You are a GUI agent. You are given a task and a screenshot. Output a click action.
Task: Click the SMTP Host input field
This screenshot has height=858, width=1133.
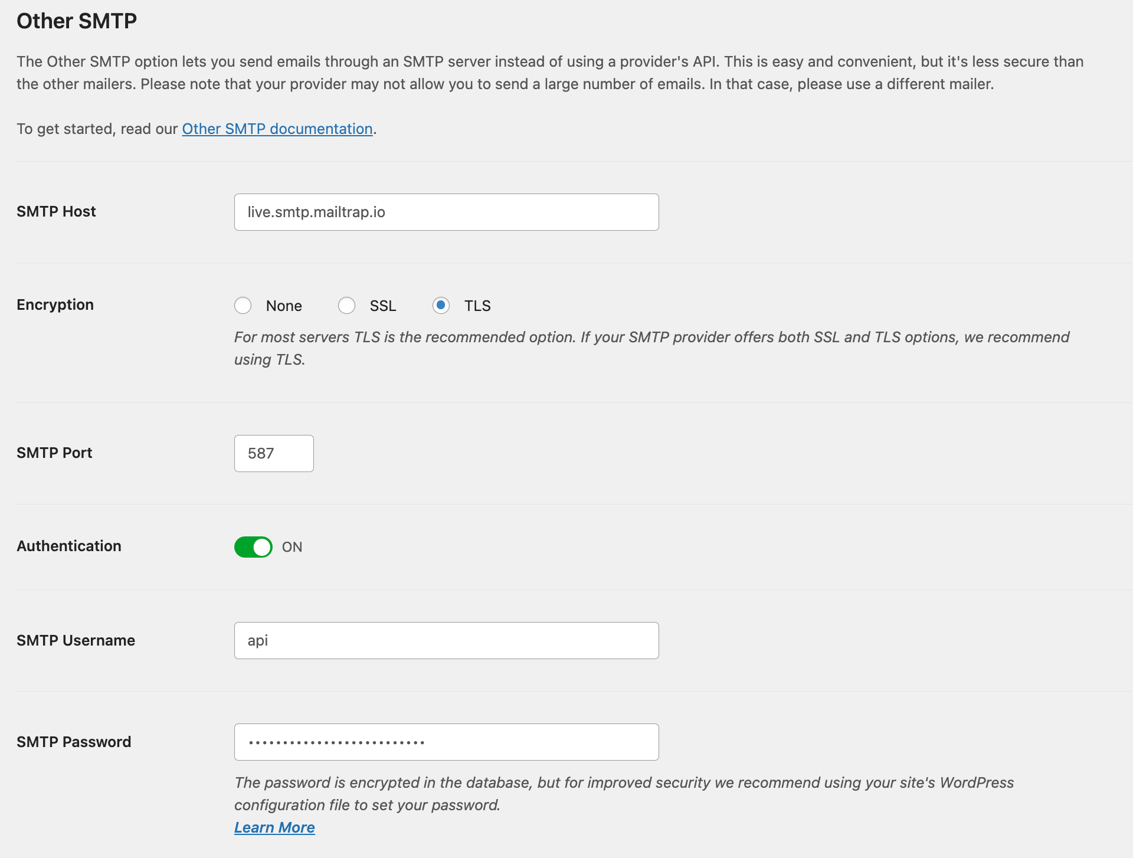click(x=446, y=211)
